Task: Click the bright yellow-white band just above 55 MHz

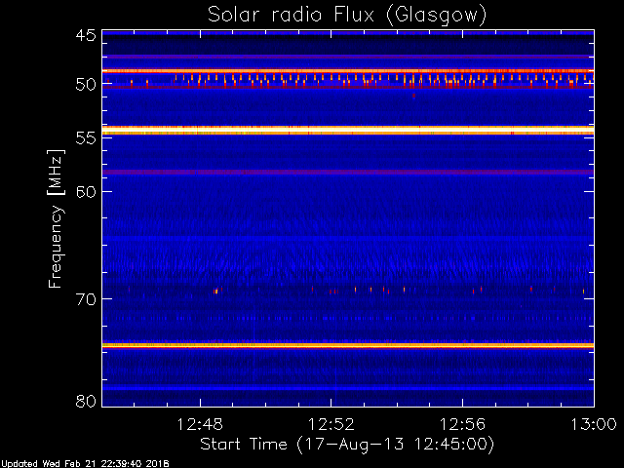Action: (348, 130)
